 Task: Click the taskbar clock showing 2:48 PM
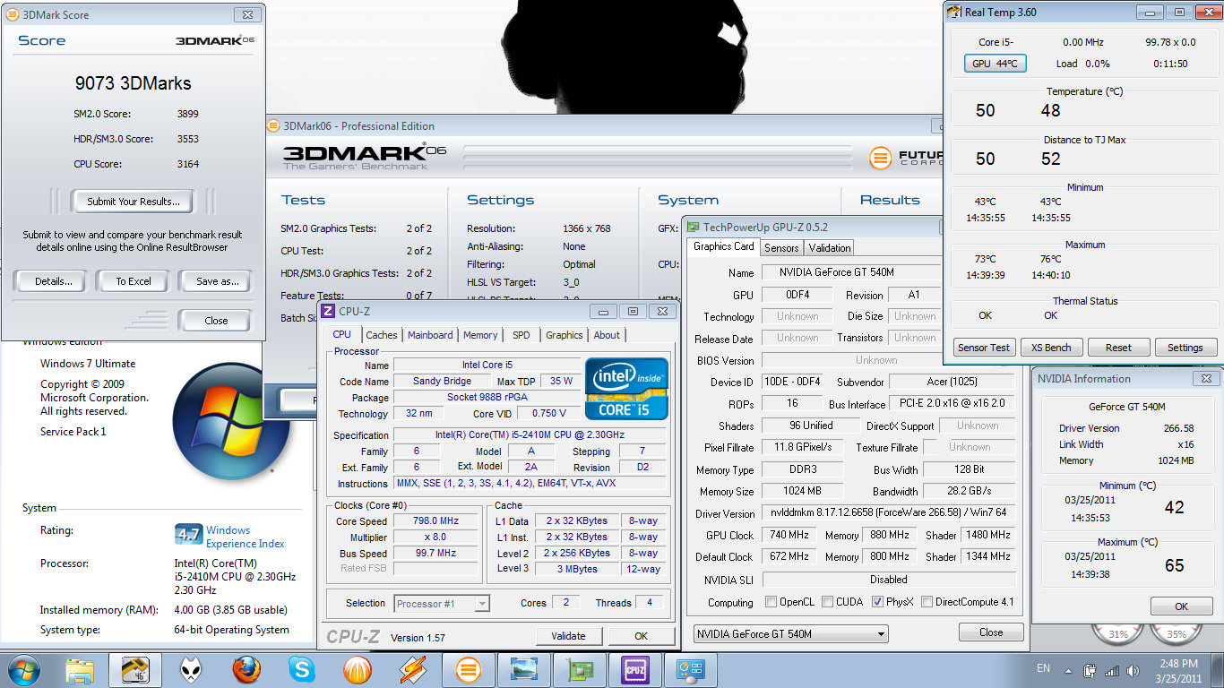(1179, 670)
